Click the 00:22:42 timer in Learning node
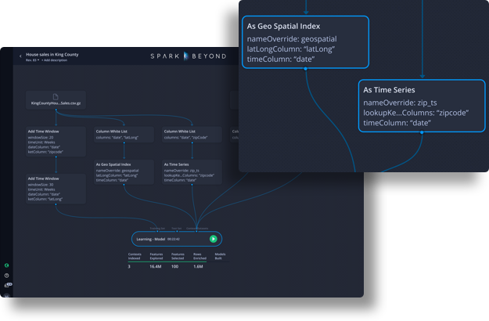This screenshot has width=489, height=321. coord(174,240)
